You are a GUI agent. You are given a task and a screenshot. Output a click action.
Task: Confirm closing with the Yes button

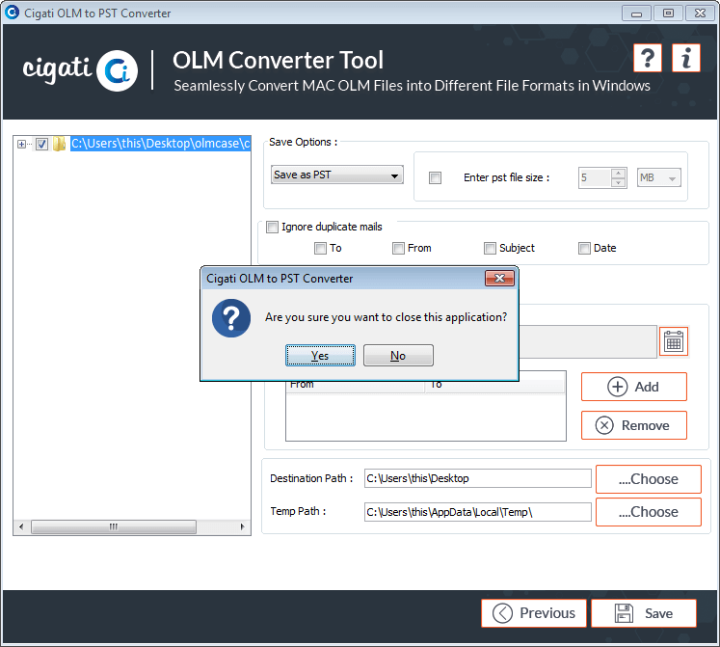[320, 355]
